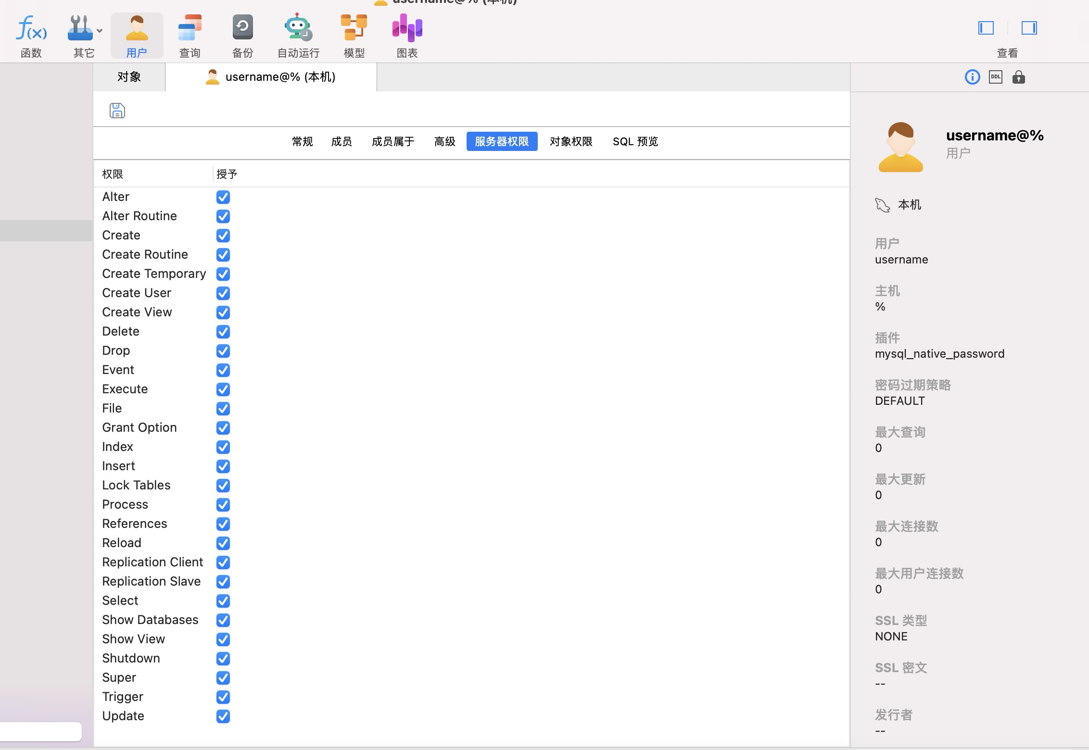Expand the Others (其它) dropdown arrow

[100, 31]
